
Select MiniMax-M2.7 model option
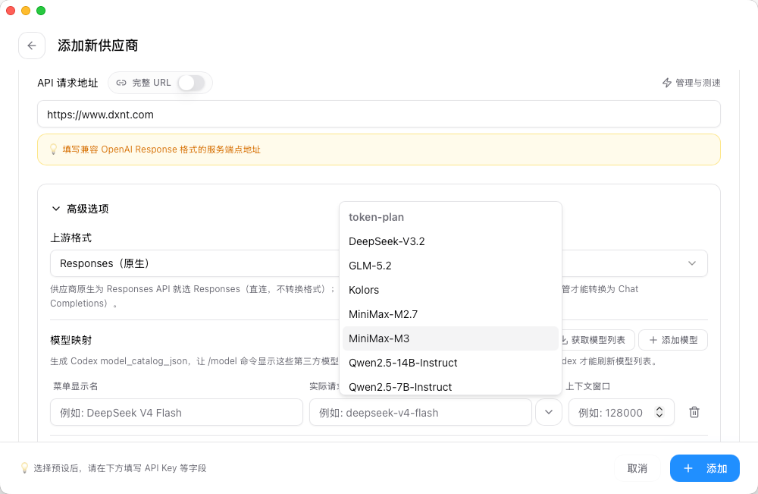450,314
